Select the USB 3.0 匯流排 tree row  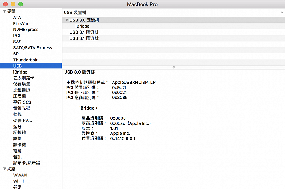tap(173, 20)
